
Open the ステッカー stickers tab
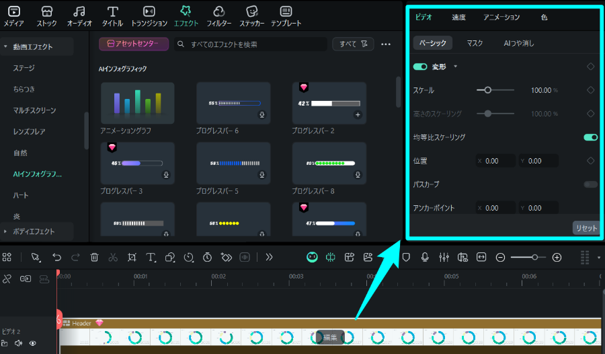click(x=251, y=17)
